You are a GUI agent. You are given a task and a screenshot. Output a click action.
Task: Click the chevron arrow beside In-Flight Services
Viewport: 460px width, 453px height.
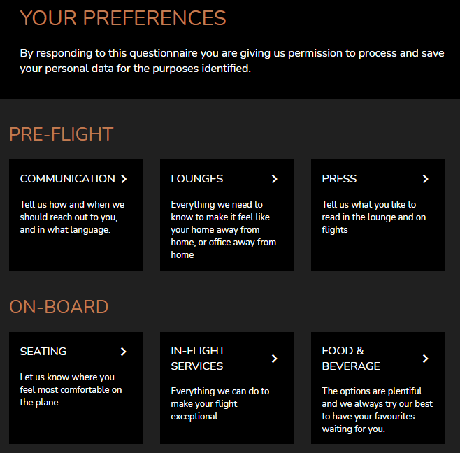pyautogui.click(x=275, y=359)
